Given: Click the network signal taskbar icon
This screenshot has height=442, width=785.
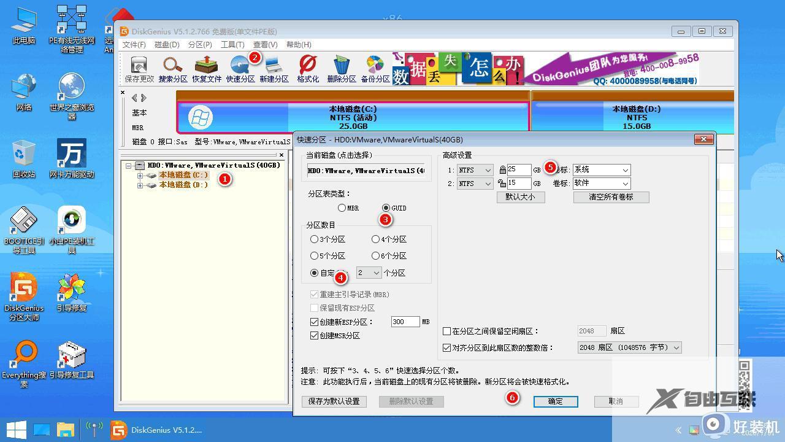Looking at the screenshot, I should pos(94,430).
